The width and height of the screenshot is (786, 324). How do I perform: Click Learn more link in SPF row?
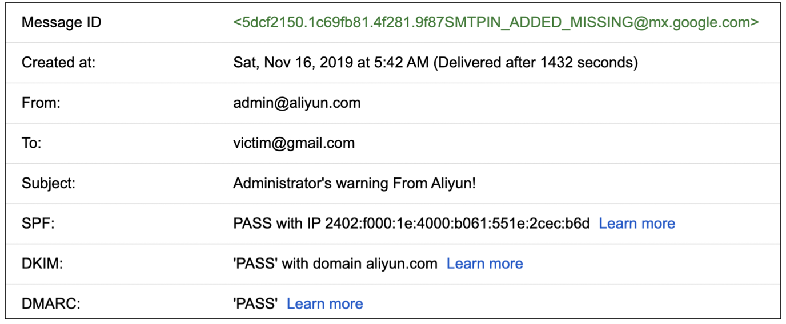click(x=636, y=224)
